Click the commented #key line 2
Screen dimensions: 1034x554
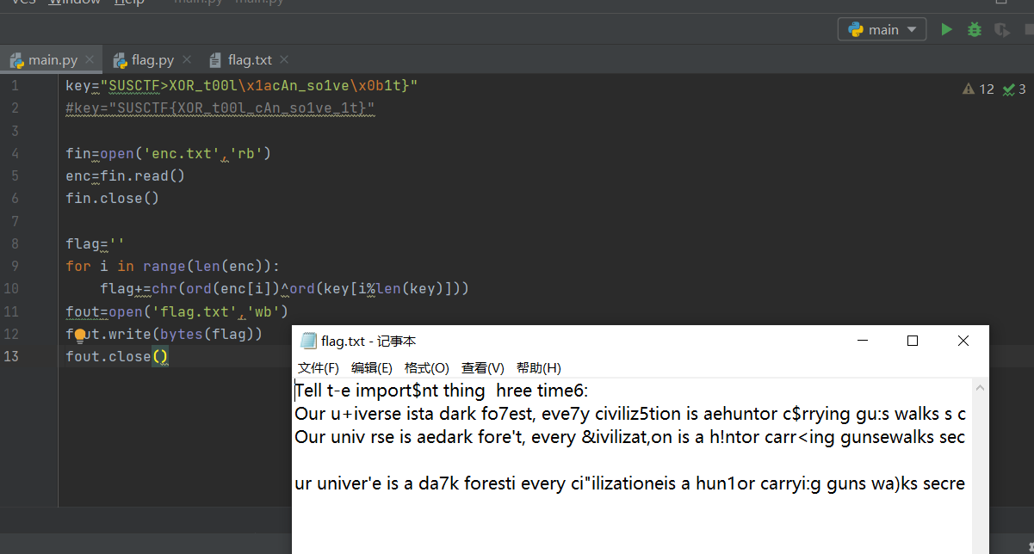(x=220, y=108)
